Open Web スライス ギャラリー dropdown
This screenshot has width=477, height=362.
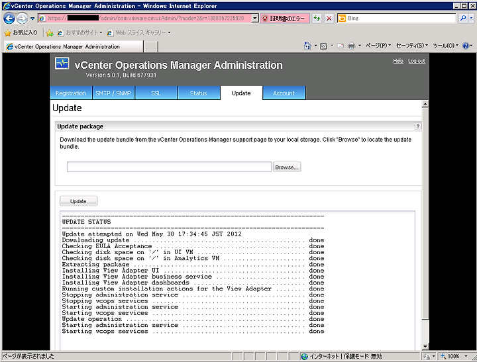139,32
